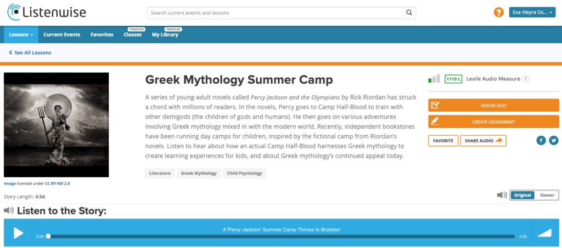Viewport: 562px width, 248px height.
Task: Open the Share Audio options
Action: pos(483,141)
